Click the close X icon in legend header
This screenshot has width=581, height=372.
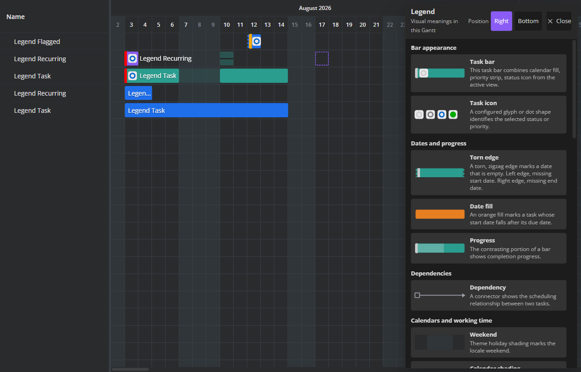[x=550, y=21]
